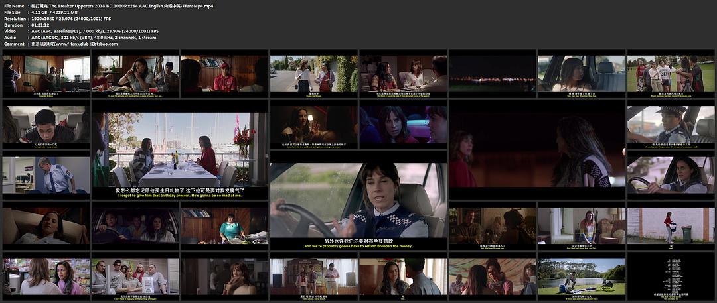Click the refund Brendan subtitle text
Screen dimensions: 717x303
[x=358, y=247]
